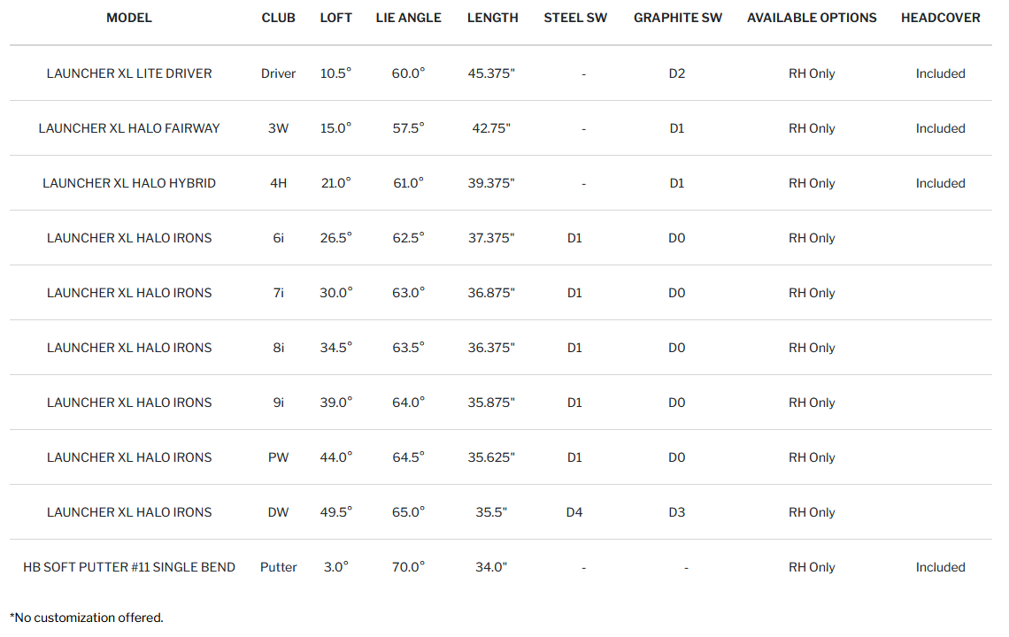Click the 10.5° driver loft value

click(x=335, y=73)
